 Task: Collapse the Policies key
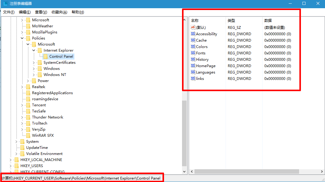coord(22,38)
